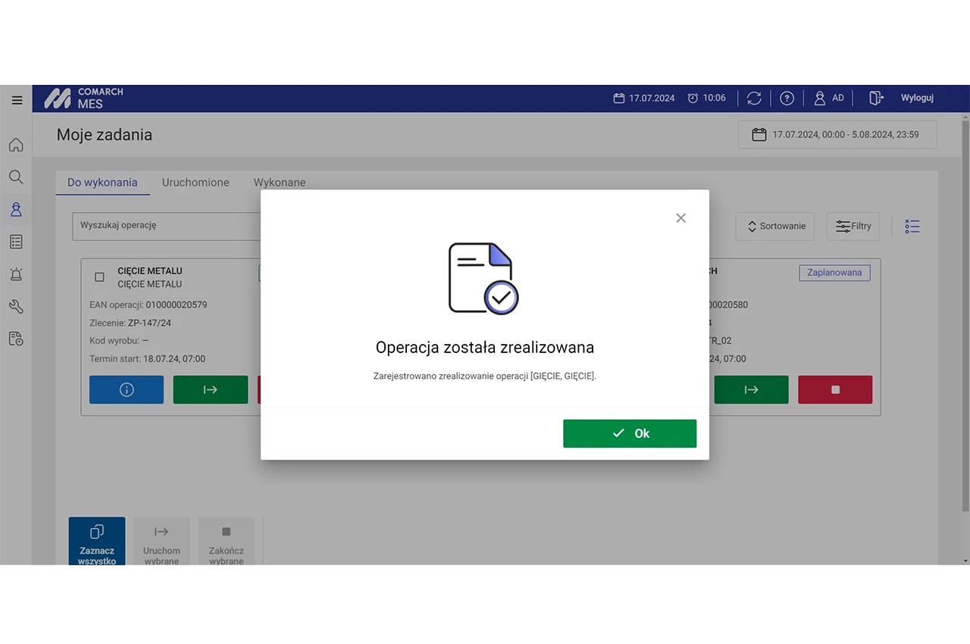Open the Sortowanie sorting options
The width and height of the screenshot is (970, 644).
point(775,227)
